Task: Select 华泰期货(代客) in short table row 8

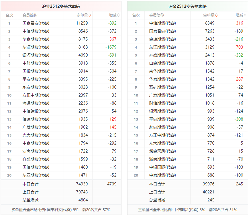Action: pos(162,79)
